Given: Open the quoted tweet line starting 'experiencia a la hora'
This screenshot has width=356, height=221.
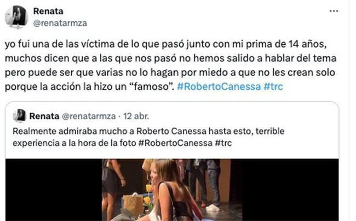Looking at the screenshot, I should pyautogui.click(x=122, y=143).
